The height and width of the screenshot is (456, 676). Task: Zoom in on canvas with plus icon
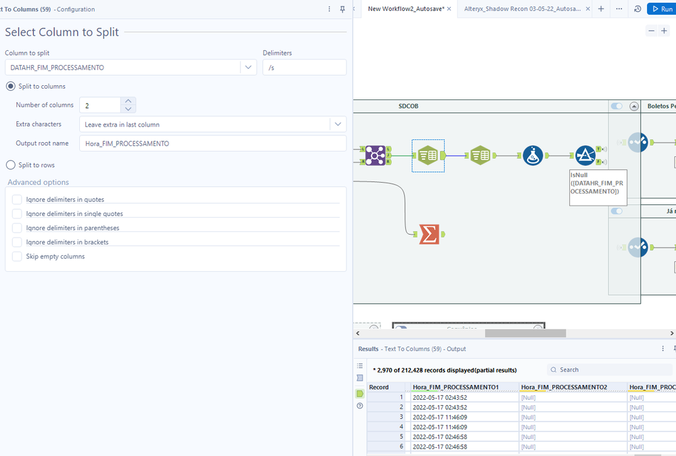[x=664, y=30]
